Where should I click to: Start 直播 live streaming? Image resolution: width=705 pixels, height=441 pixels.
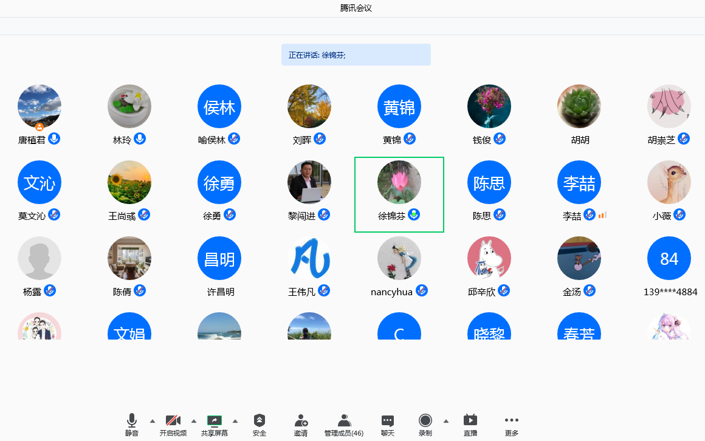[470, 420]
